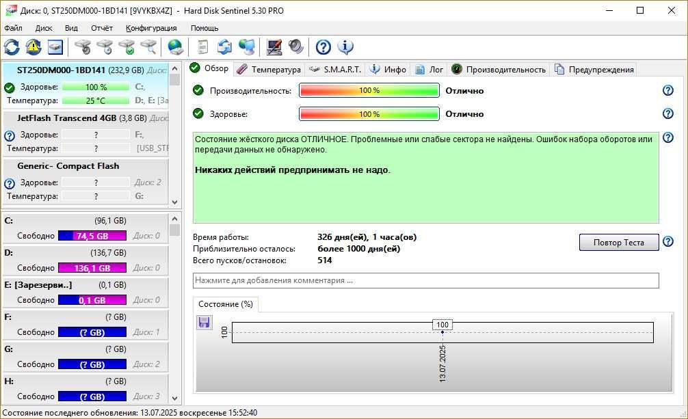Click the Повтор Теста button
The image size is (688, 419).
(619, 242)
